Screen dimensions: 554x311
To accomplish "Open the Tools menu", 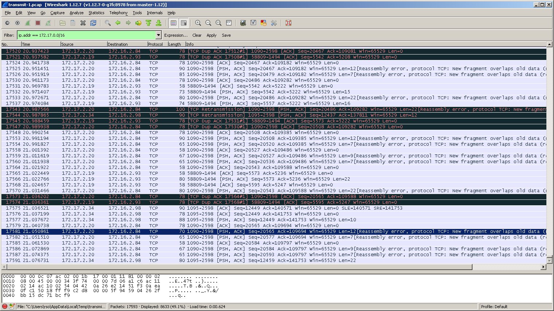I will [137, 13].
